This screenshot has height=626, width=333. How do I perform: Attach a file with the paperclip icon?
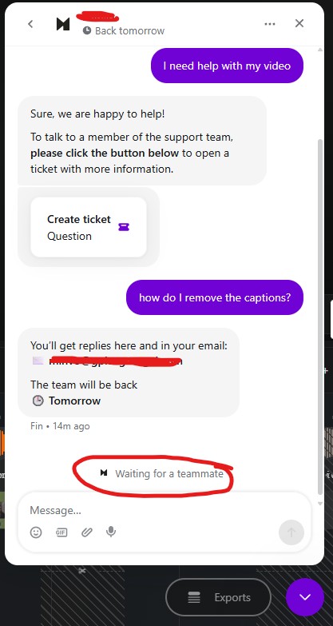click(87, 532)
